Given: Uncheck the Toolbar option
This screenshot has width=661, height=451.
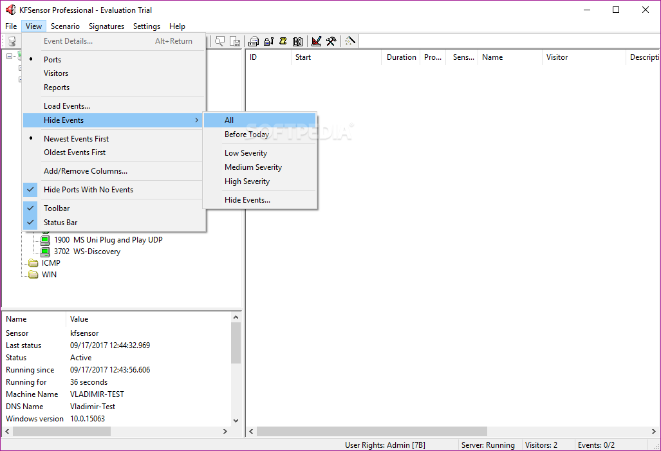Looking at the screenshot, I should (x=114, y=208).
